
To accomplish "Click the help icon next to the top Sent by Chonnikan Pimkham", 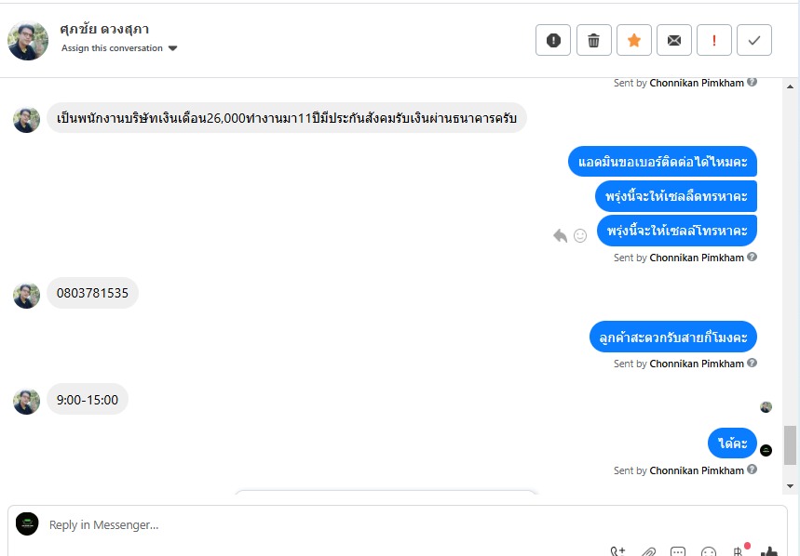I will 753,82.
